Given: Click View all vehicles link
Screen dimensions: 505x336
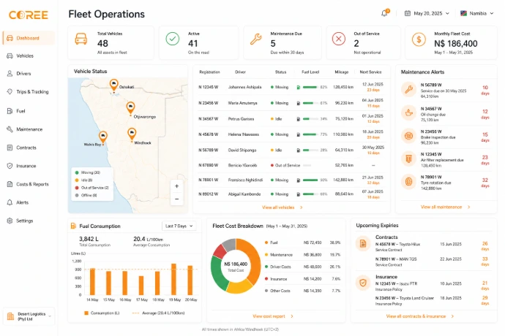Looking at the screenshot, I should tap(282, 207).
